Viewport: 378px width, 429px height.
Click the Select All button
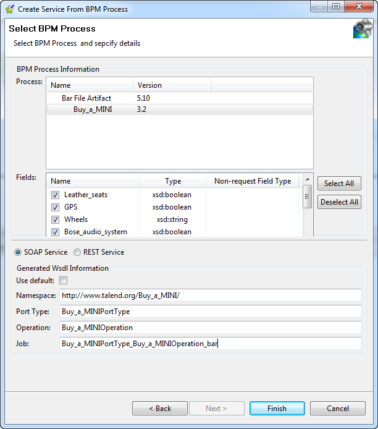(x=339, y=184)
